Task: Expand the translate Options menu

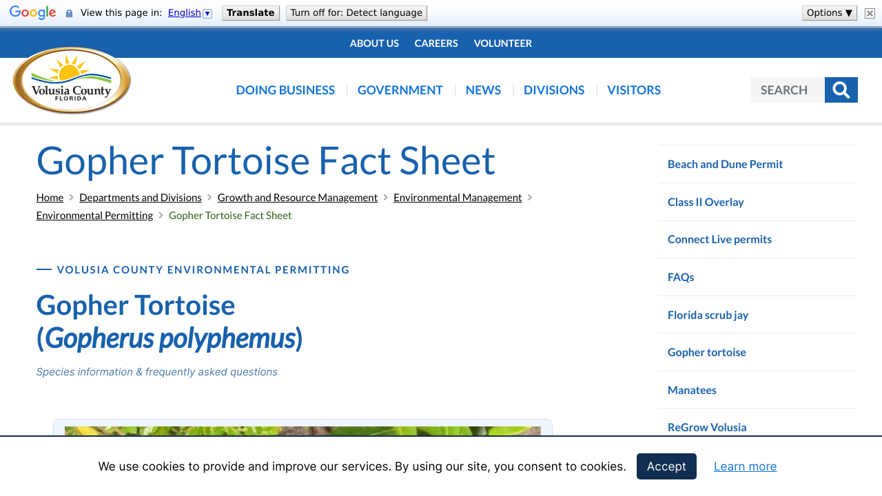Action: tap(830, 13)
